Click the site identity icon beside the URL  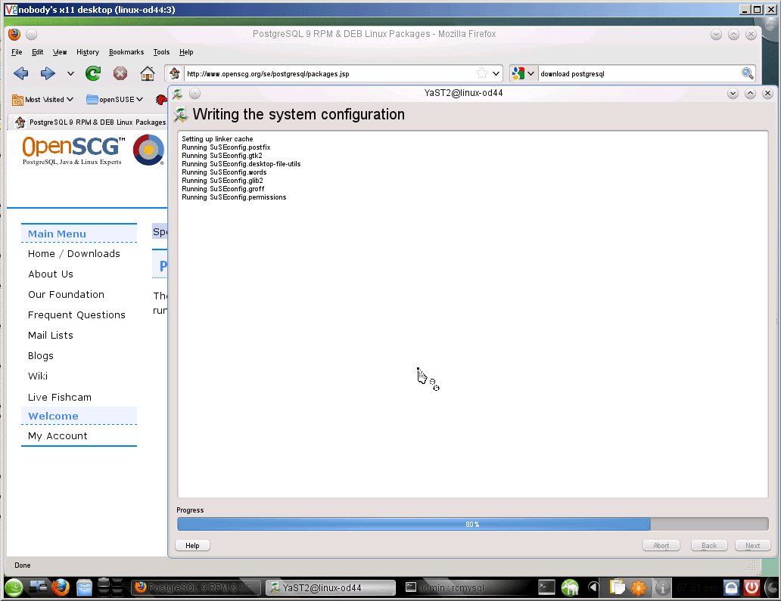[x=174, y=73]
